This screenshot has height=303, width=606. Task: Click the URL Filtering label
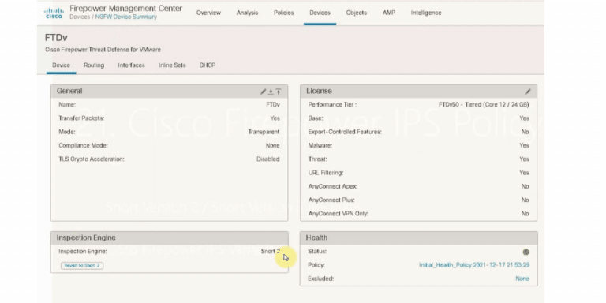pos(326,173)
